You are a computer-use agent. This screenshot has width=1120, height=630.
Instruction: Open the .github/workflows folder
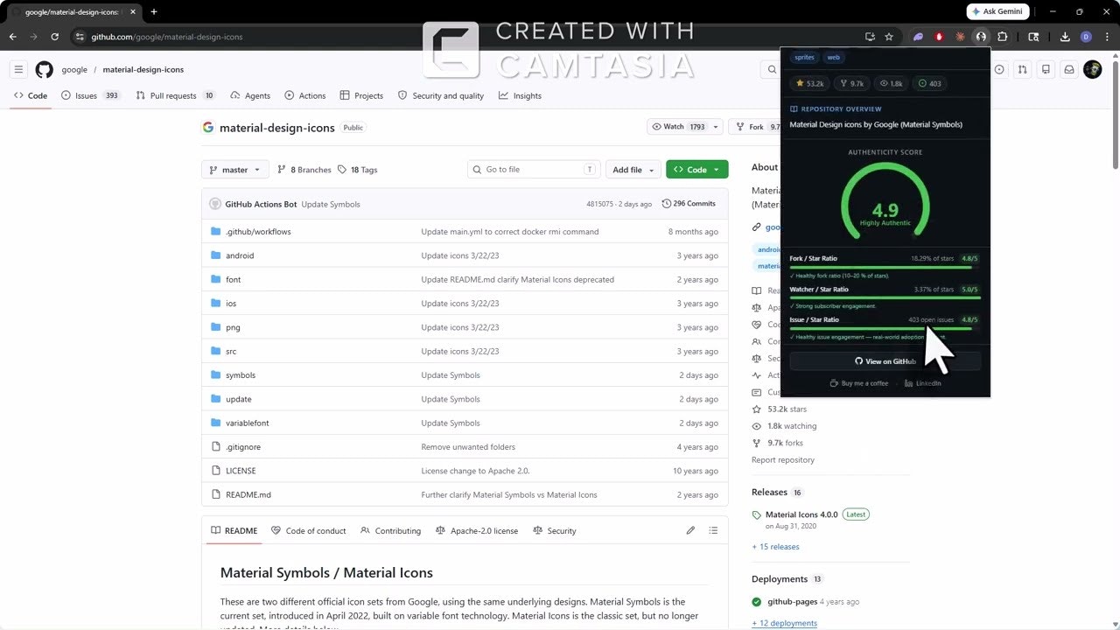coord(258,232)
